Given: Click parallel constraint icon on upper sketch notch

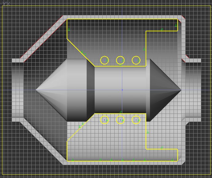Looking at the screenshot, I should [162, 29].
